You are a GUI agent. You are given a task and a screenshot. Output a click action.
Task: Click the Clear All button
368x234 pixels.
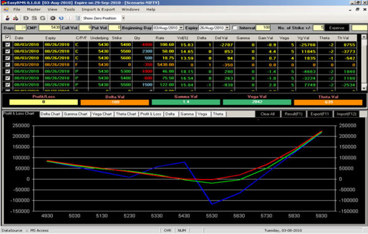pos(267,114)
